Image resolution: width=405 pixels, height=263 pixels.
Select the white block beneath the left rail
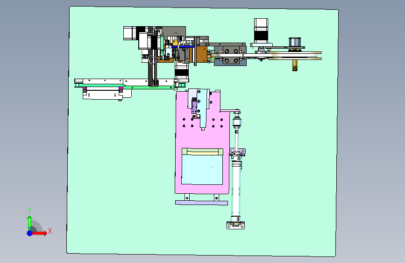coord(103,94)
